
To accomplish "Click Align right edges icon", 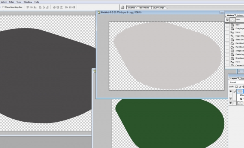I will click(x=47, y=7).
